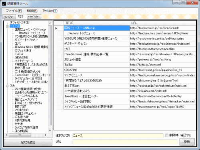
Task: Select コリス title cell in the table
Action: [97, 49]
